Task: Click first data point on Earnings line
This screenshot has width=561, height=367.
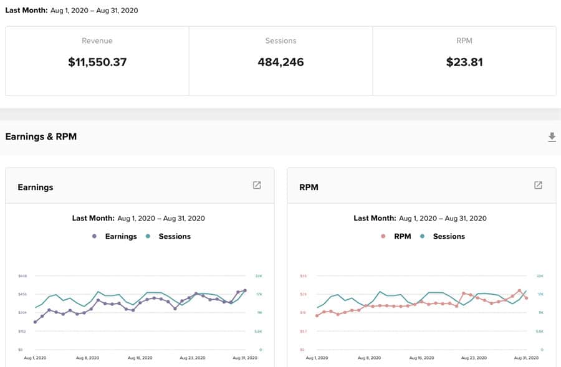Action: coord(35,322)
